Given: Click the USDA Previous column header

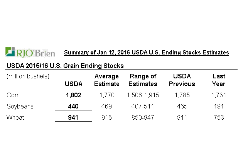Looking at the screenshot, I should click(182, 80).
